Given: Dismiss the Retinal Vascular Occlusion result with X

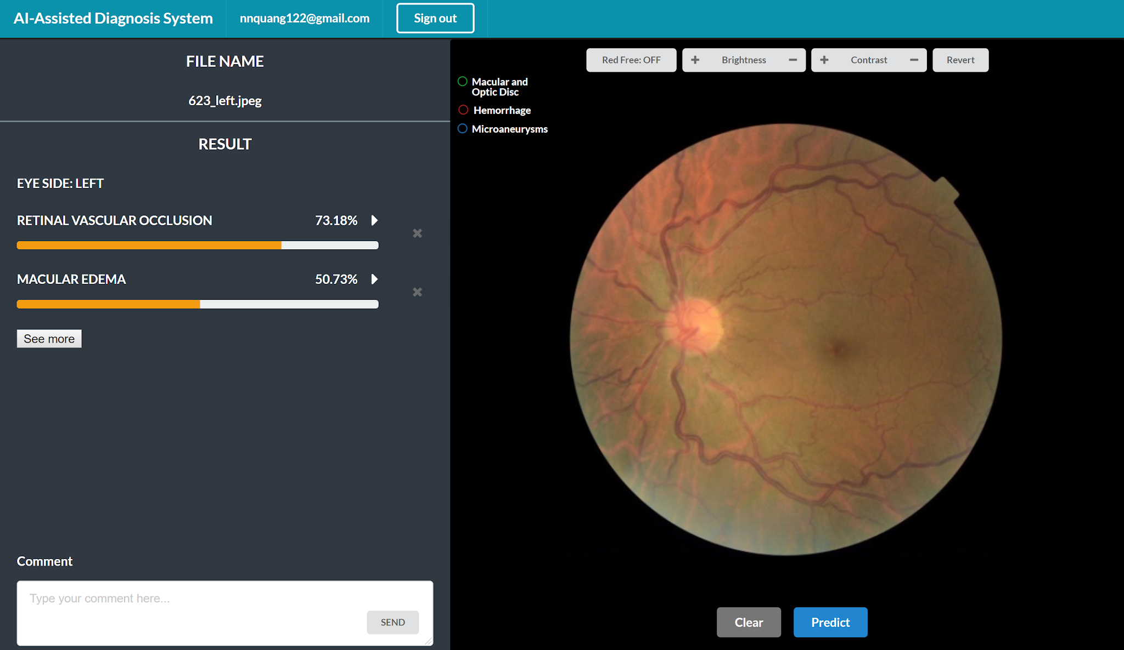Looking at the screenshot, I should coord(417,233).
